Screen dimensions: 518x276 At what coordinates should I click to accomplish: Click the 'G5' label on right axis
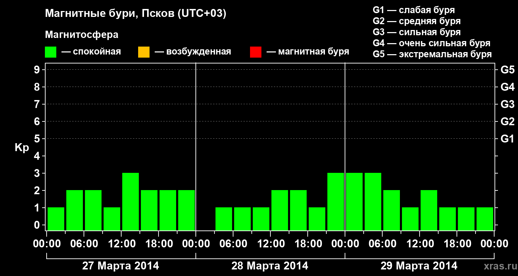pyautogui.click(x=507, y=70)
